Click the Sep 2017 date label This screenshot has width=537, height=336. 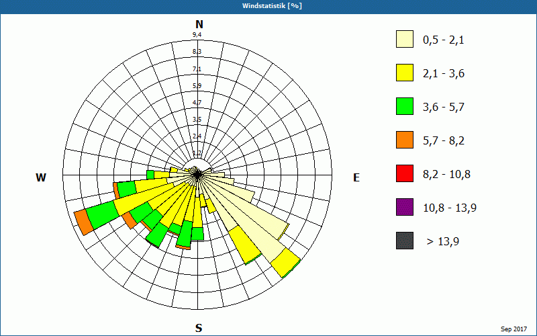click(x=514, y=329)
